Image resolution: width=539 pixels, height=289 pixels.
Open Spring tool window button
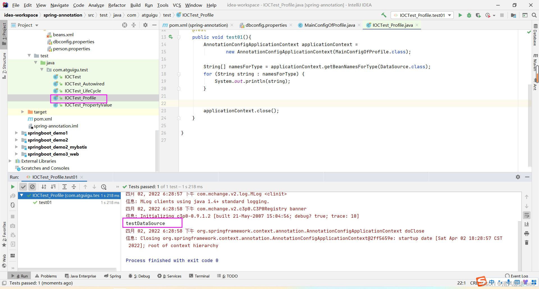coord(112,276)
